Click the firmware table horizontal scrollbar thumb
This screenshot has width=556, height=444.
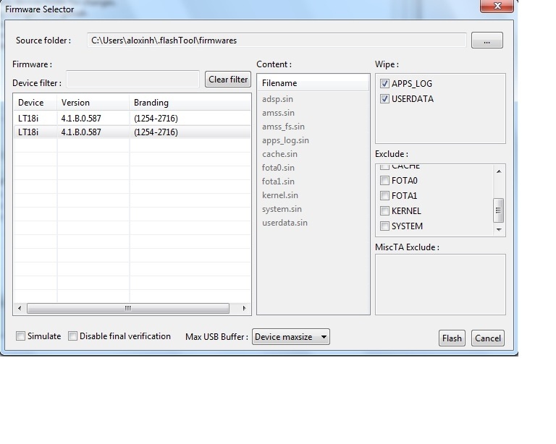click(x=128, y=308)
